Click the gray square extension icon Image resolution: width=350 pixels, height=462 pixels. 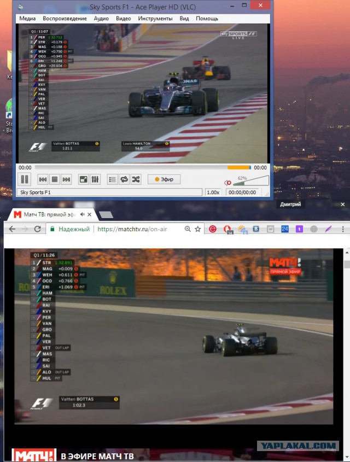(x=271, y=229)
